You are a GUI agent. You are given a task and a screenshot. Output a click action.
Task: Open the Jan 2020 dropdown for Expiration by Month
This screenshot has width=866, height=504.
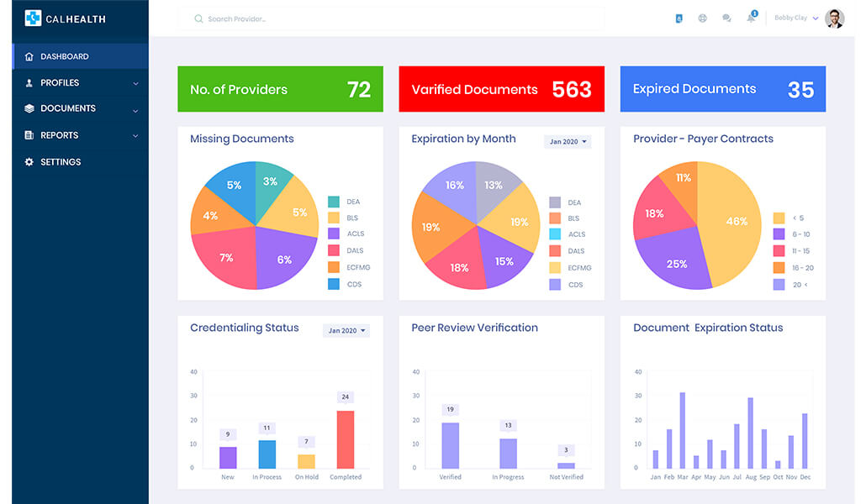click(568, 141)
